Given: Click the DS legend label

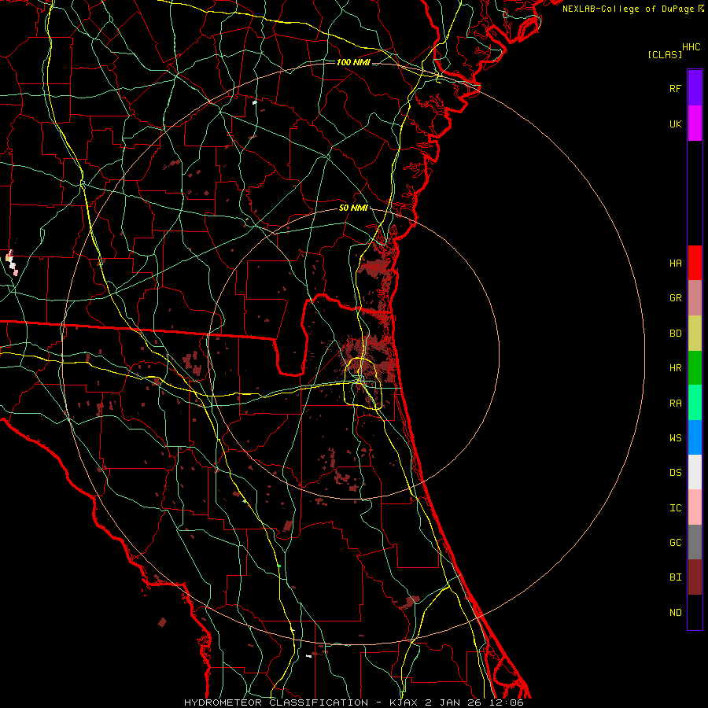Looking at the screenshot, I should [x=675, y=472].
